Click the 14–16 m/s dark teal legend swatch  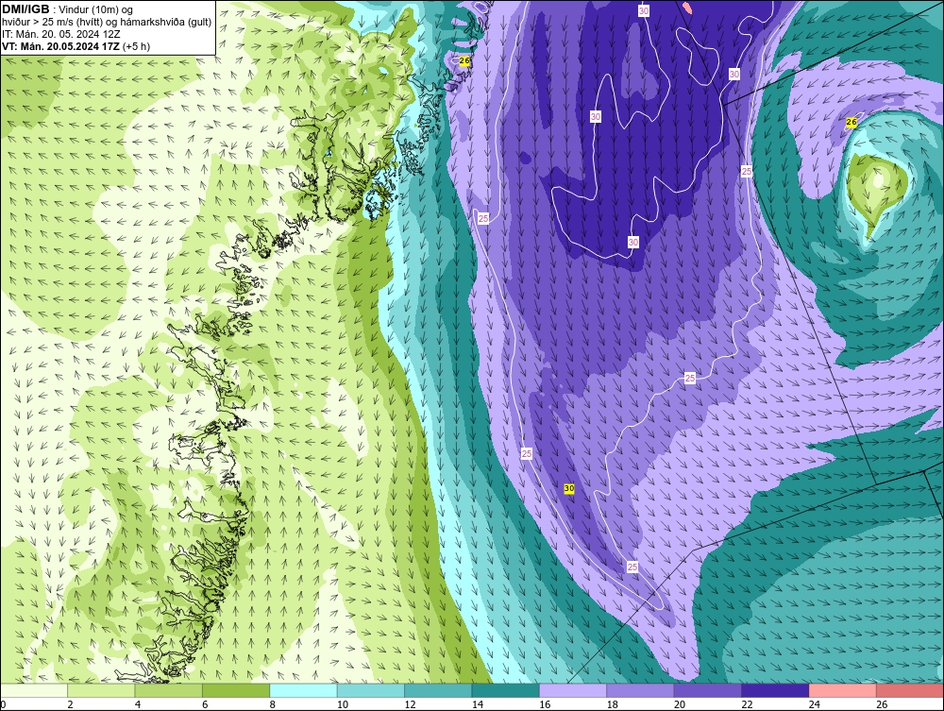tap(506, 690)
